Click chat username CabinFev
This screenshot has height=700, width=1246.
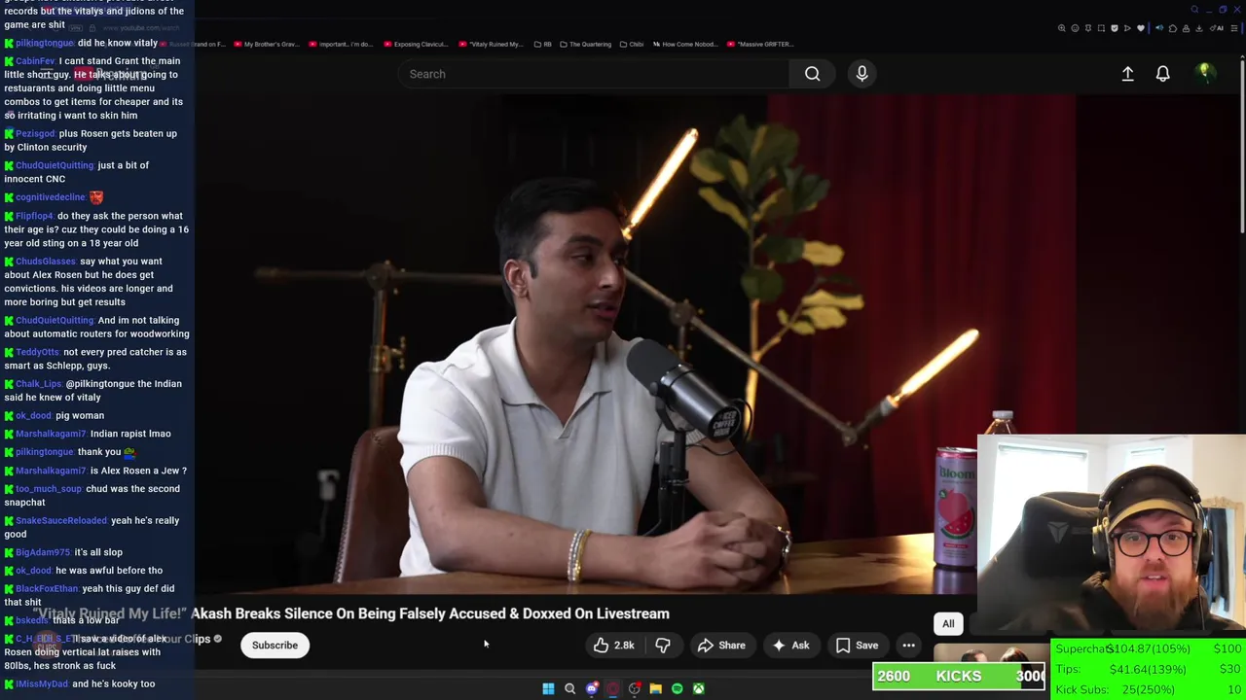coord(35,61)
